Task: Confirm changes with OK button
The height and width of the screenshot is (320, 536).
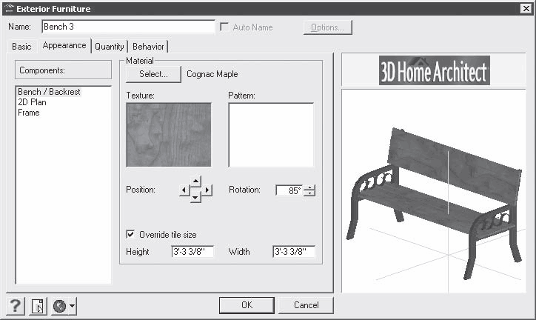Action: click(247, 304)
